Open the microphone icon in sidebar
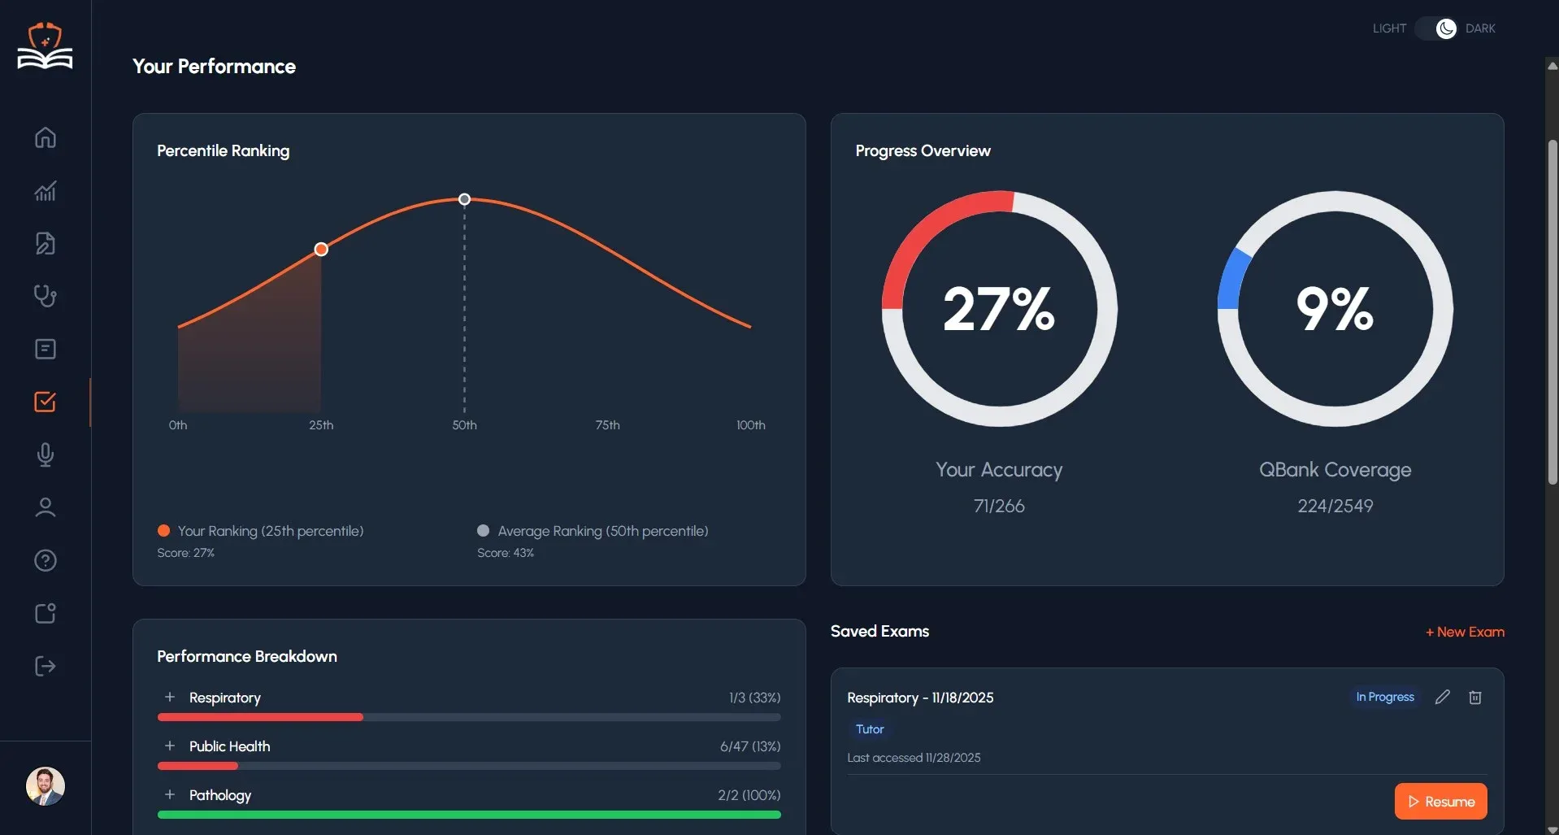The width and height of the screenshot is (1559, 835). click(46, 454)
